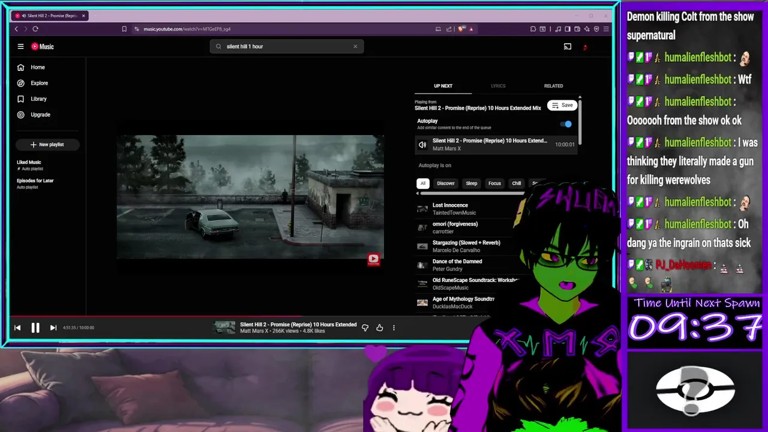The width and height of the screenshot is (768, 432).
Task: Go forward in the browser
Action: (25, 29)
